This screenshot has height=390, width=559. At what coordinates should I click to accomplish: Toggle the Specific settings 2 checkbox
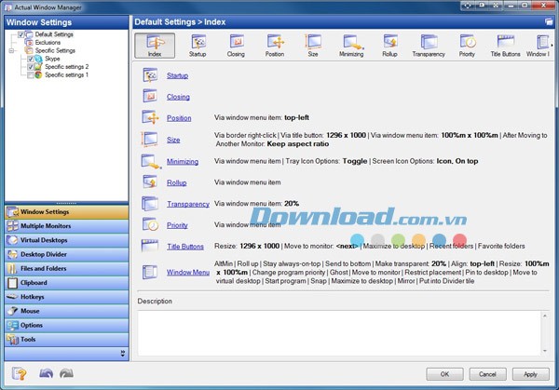pyautogui.click(x=31, y=67)
